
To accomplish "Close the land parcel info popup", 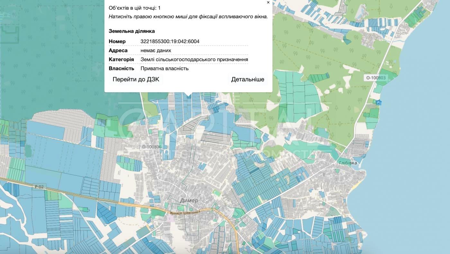I will [268, 3].
